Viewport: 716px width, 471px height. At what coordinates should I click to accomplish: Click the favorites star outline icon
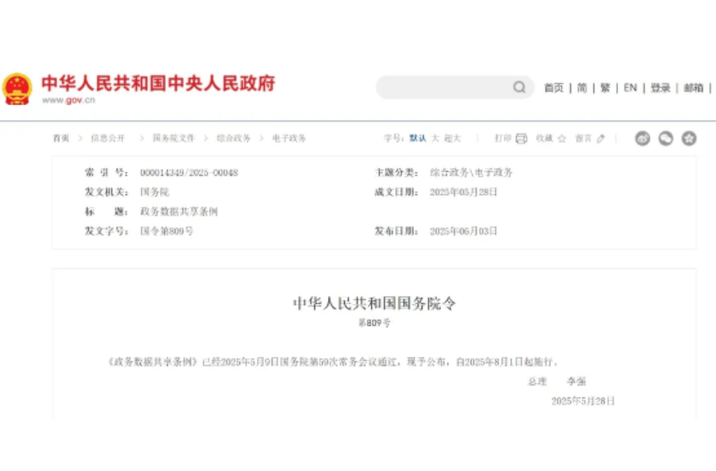pyautogui.click(x=562, y=138)
